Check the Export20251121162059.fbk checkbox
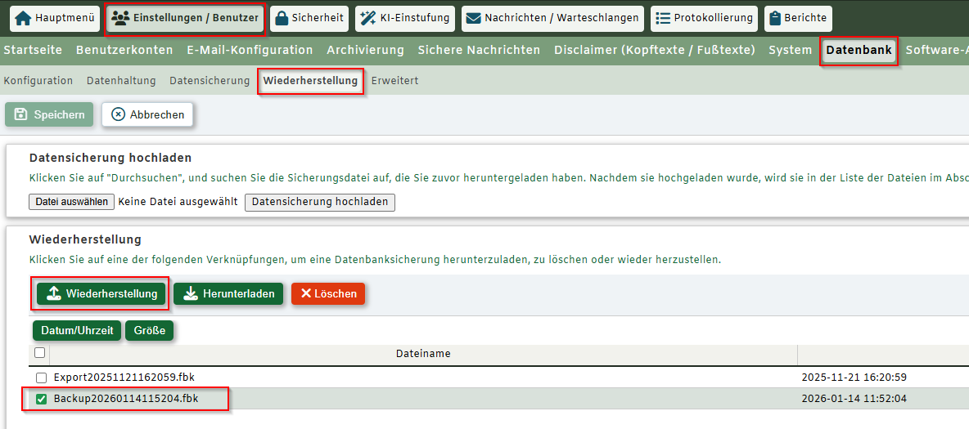 [42, 378]
